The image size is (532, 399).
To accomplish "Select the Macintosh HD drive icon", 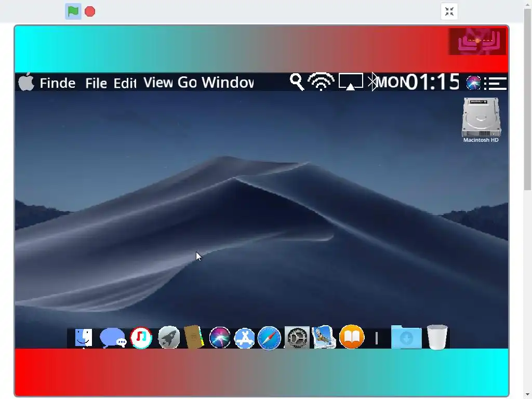I will click(481, 120).
